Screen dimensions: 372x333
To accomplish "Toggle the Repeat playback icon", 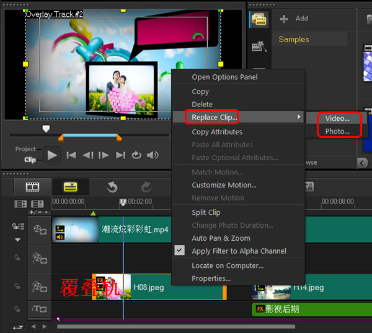I will [136, 155].
